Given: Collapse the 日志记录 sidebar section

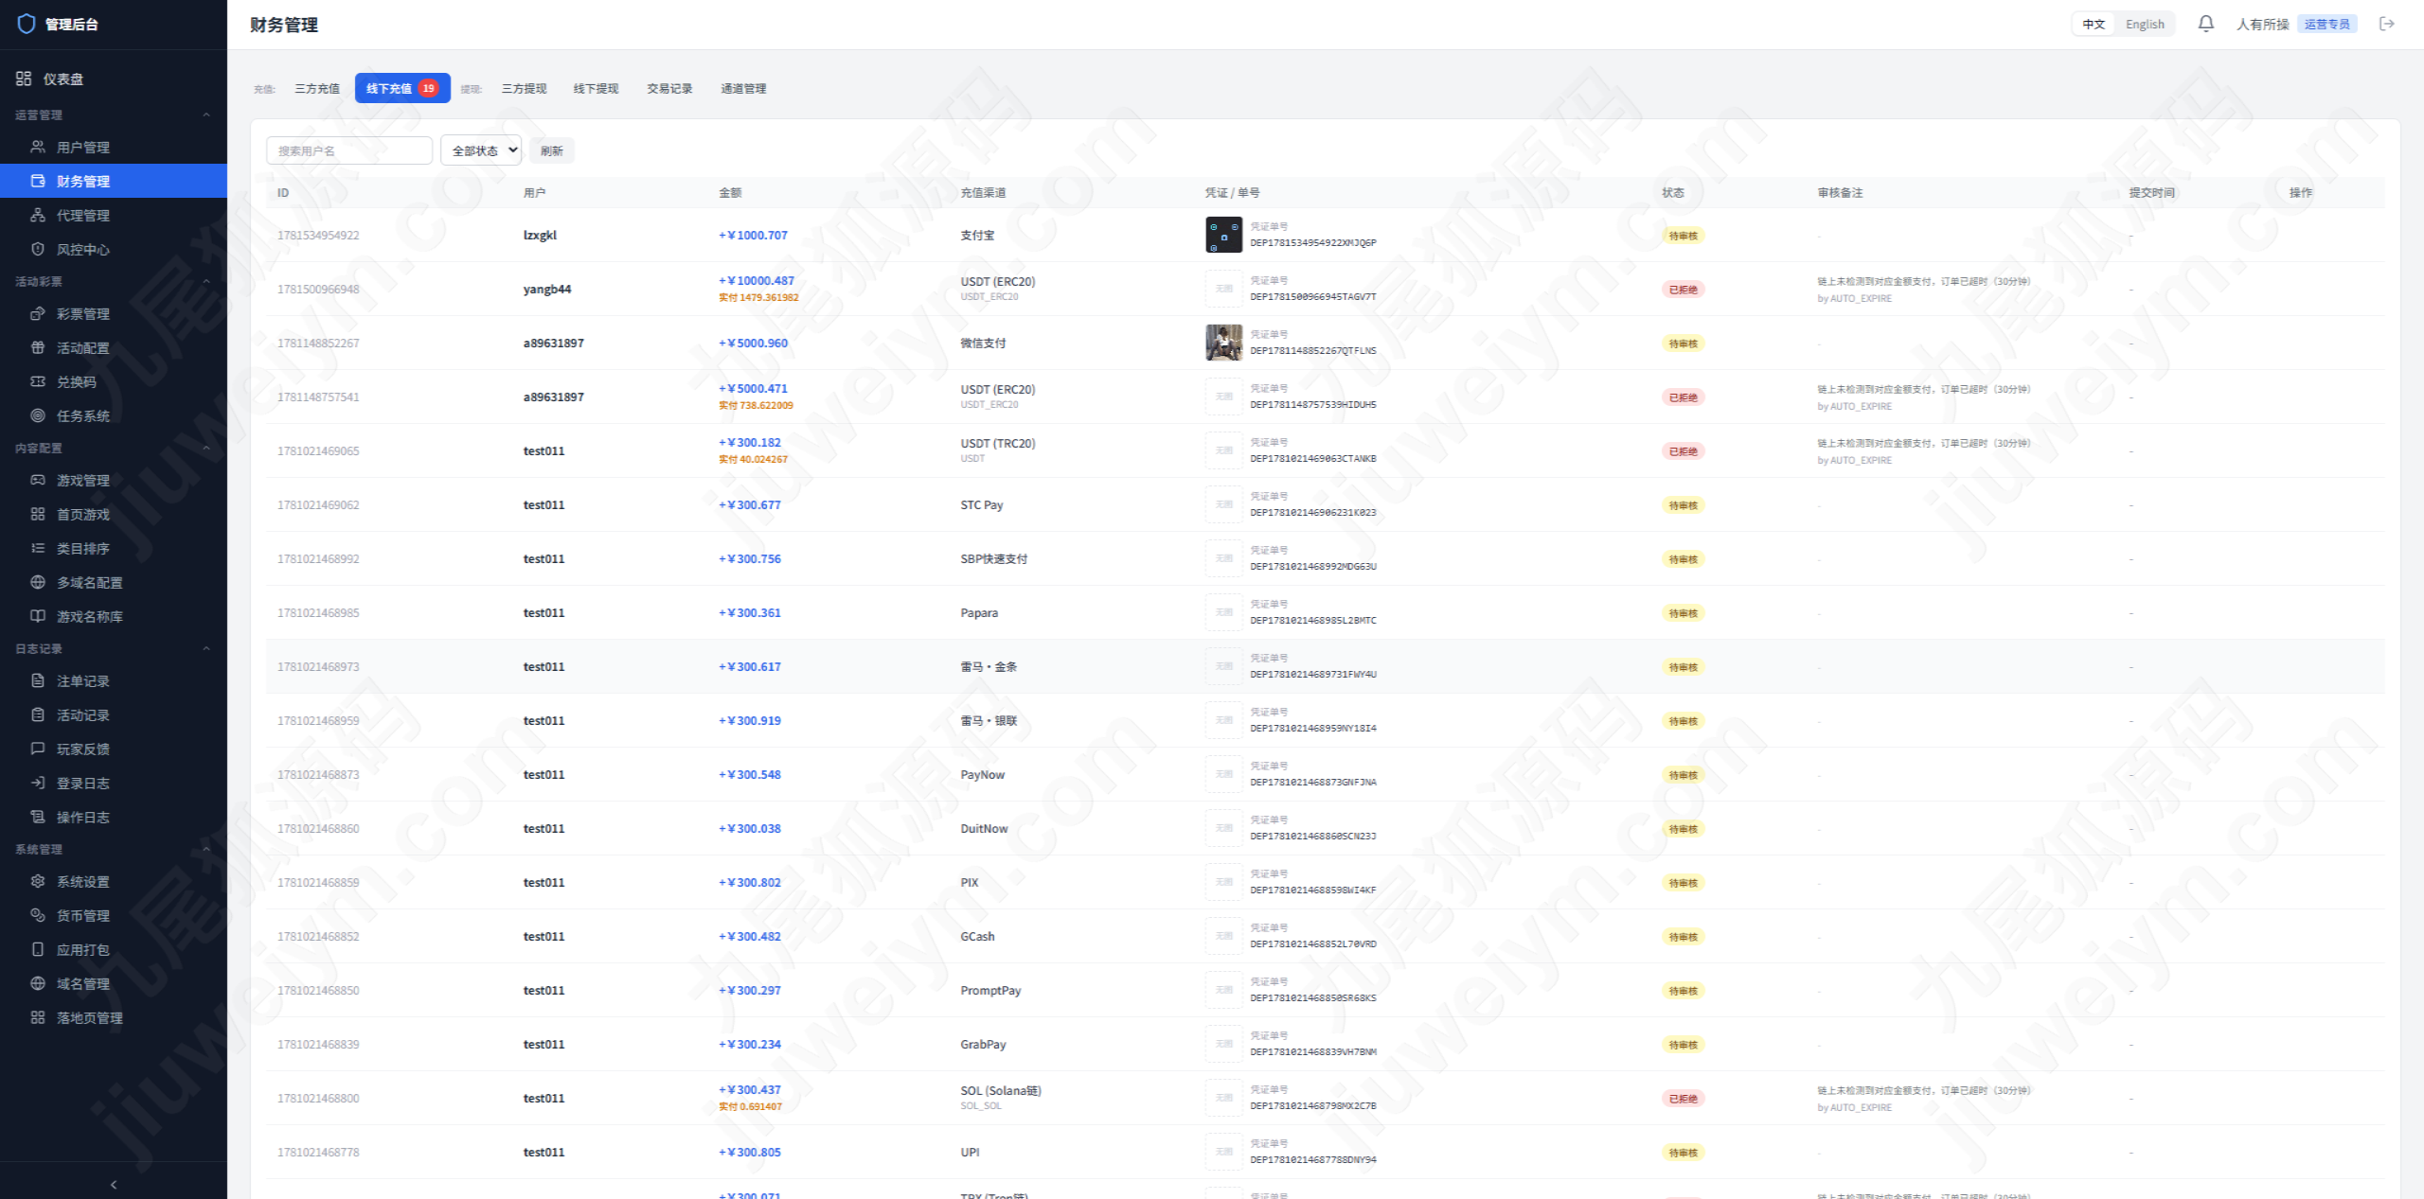Looking at the screenshot, I should coord(206,648).
